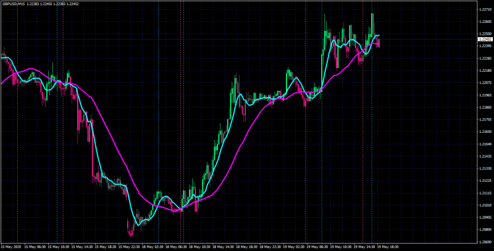Click price scale label 1.21225

485,181
